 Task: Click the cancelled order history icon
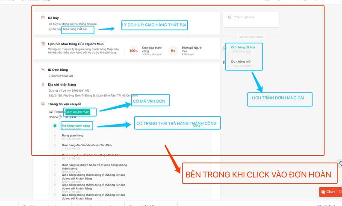225,48
